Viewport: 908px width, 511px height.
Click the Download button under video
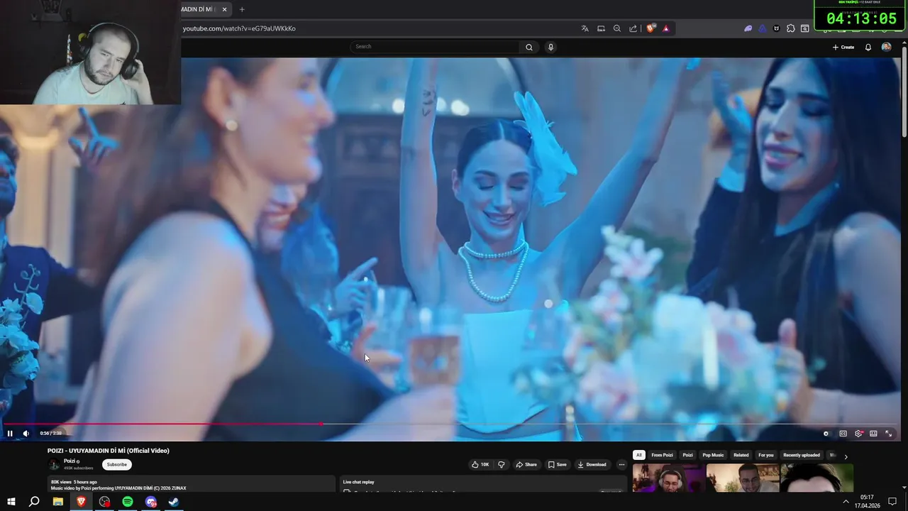point(592,465)
